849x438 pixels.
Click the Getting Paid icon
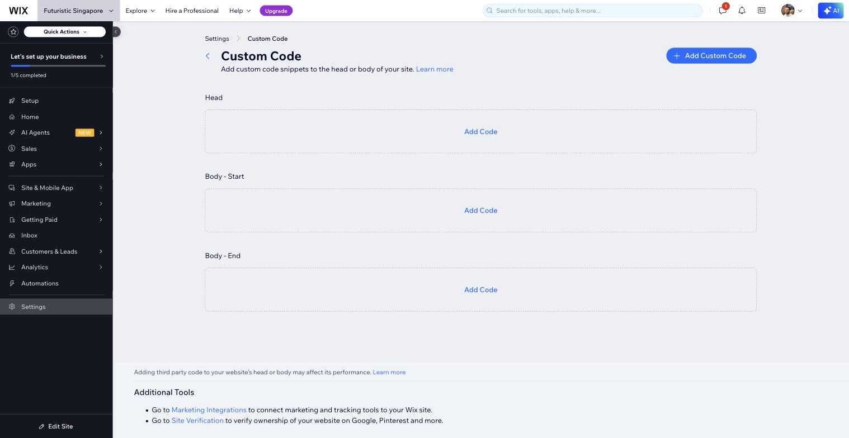pyautogui.click(x=12, y=220)
